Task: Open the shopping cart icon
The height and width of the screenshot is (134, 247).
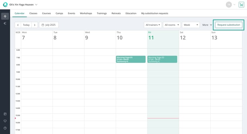Action: 241,5
